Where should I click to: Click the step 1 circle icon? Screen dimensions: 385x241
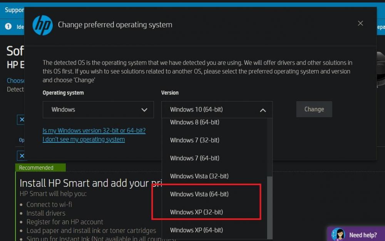point(8,27)
